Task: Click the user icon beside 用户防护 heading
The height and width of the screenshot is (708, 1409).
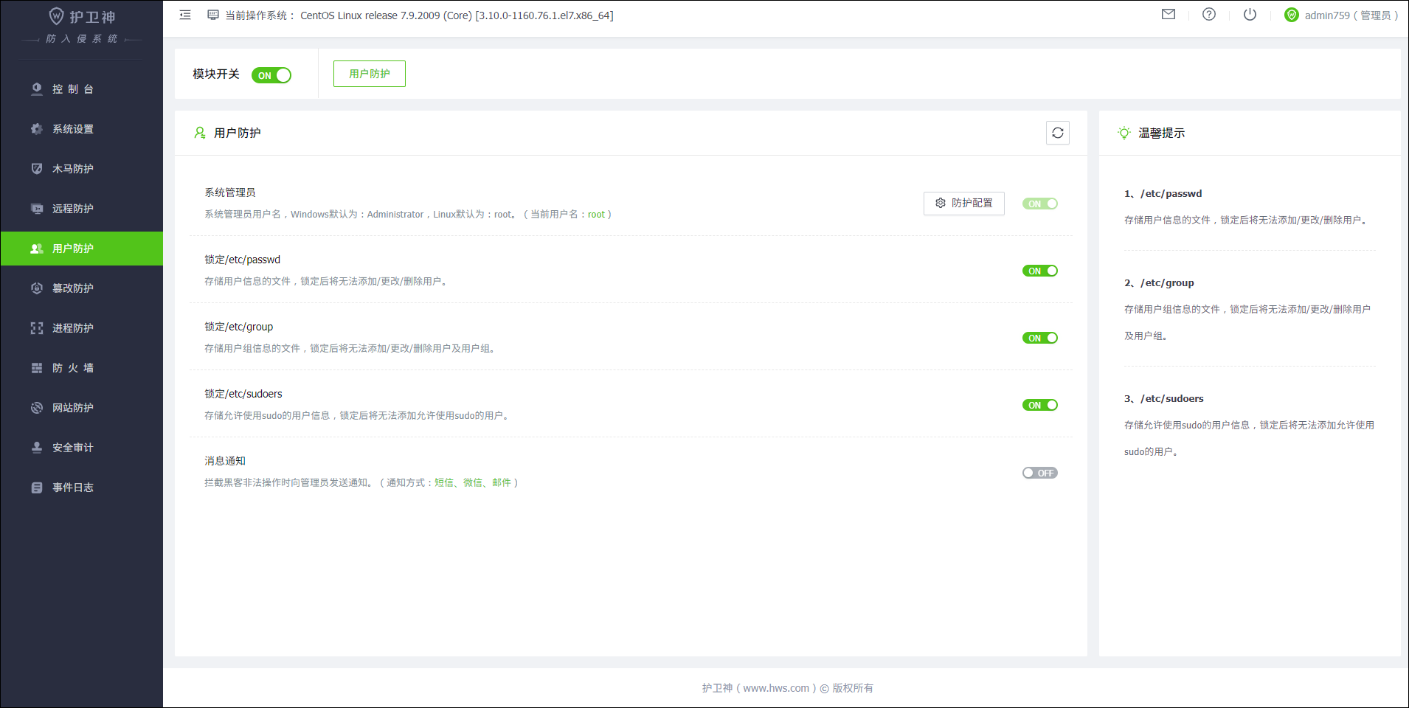Action: [x=200, y=133]
